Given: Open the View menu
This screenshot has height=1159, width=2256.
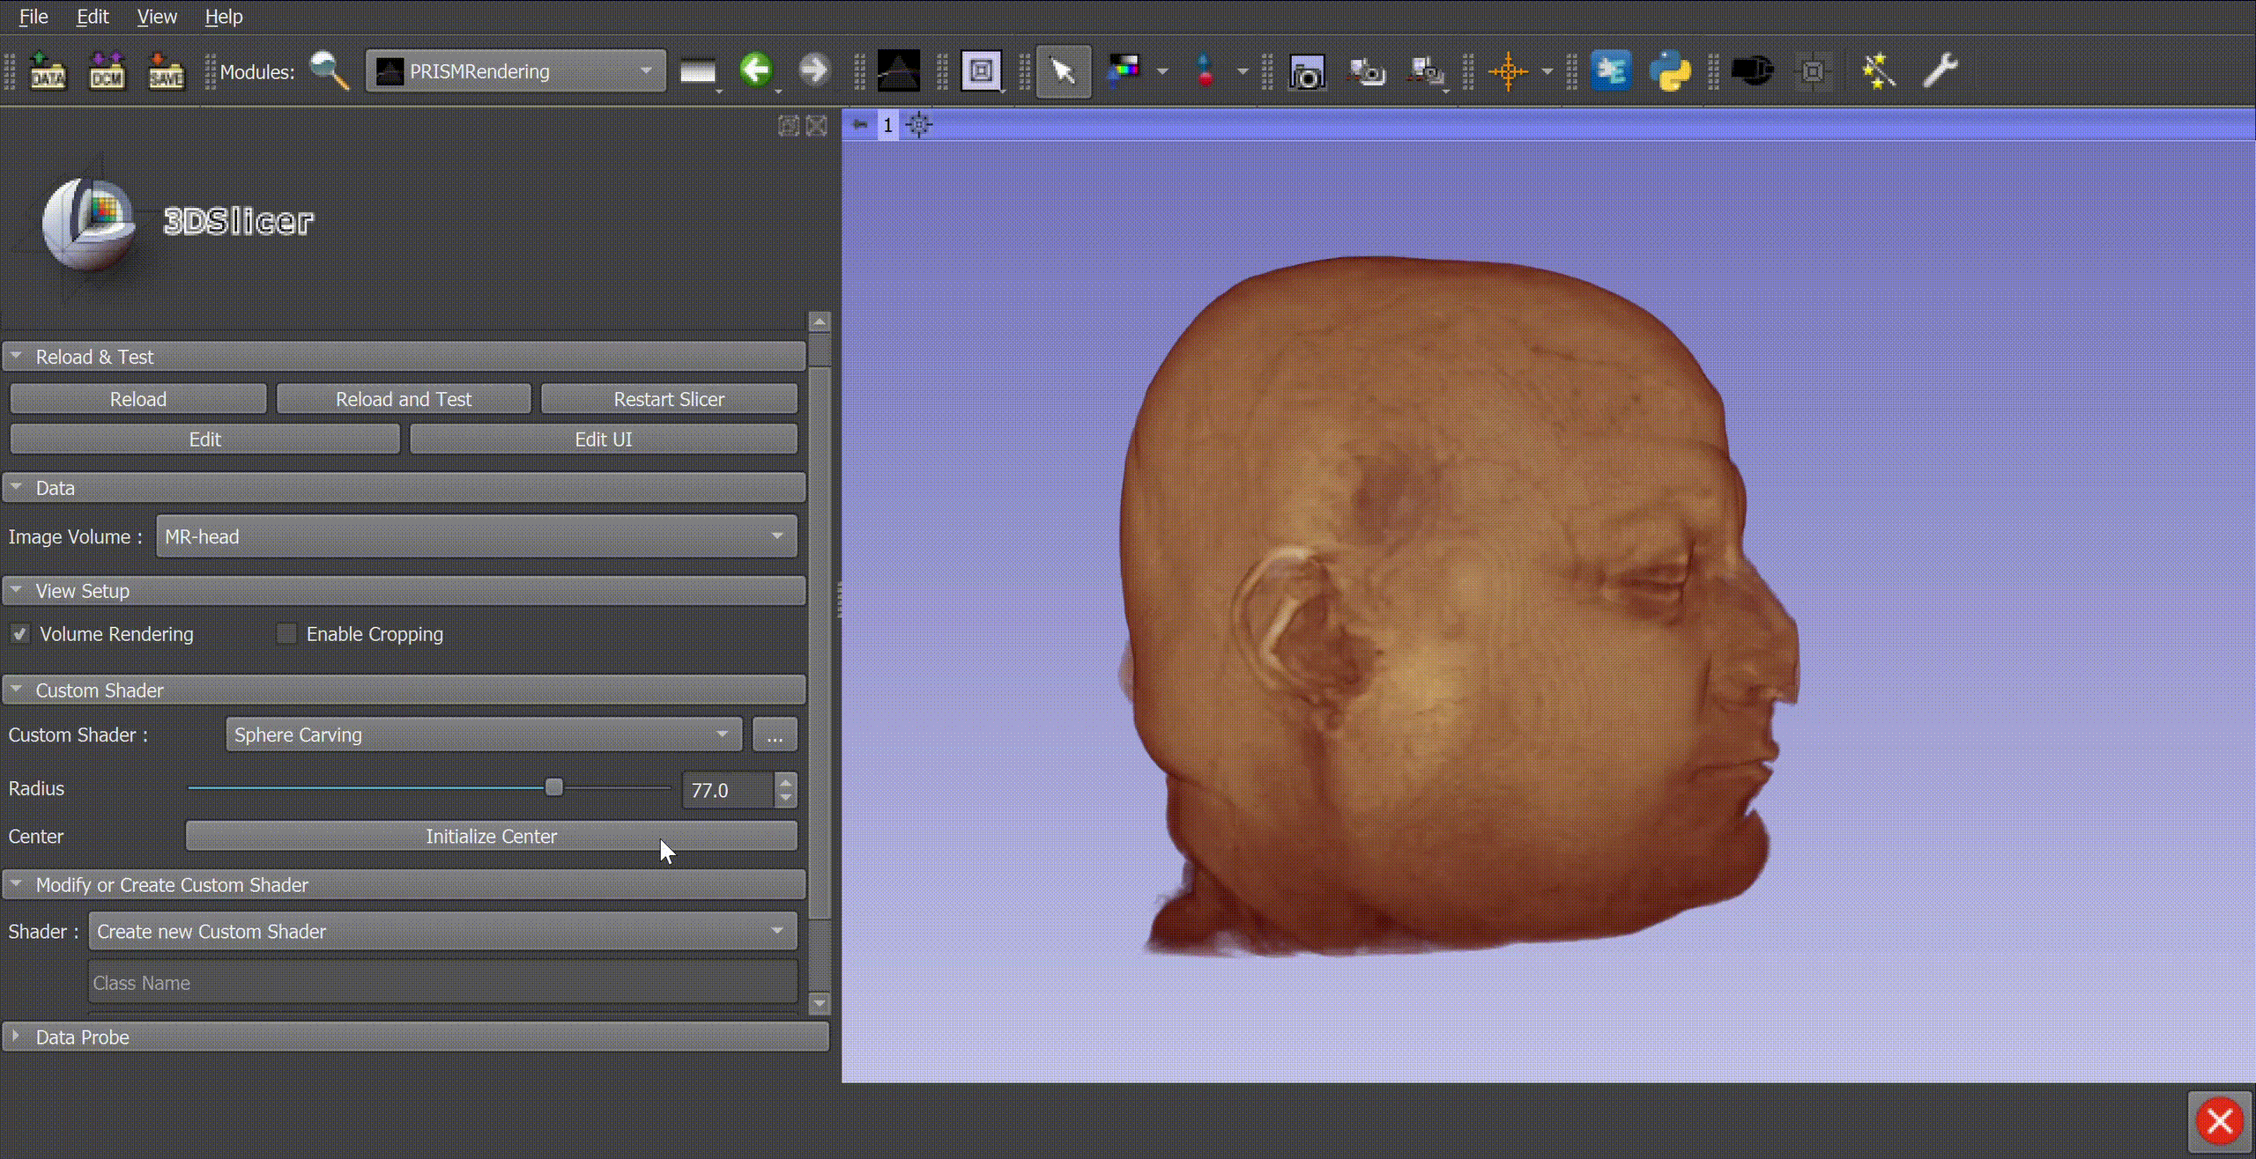Looking at the screenshot, I should pos(157,17).
